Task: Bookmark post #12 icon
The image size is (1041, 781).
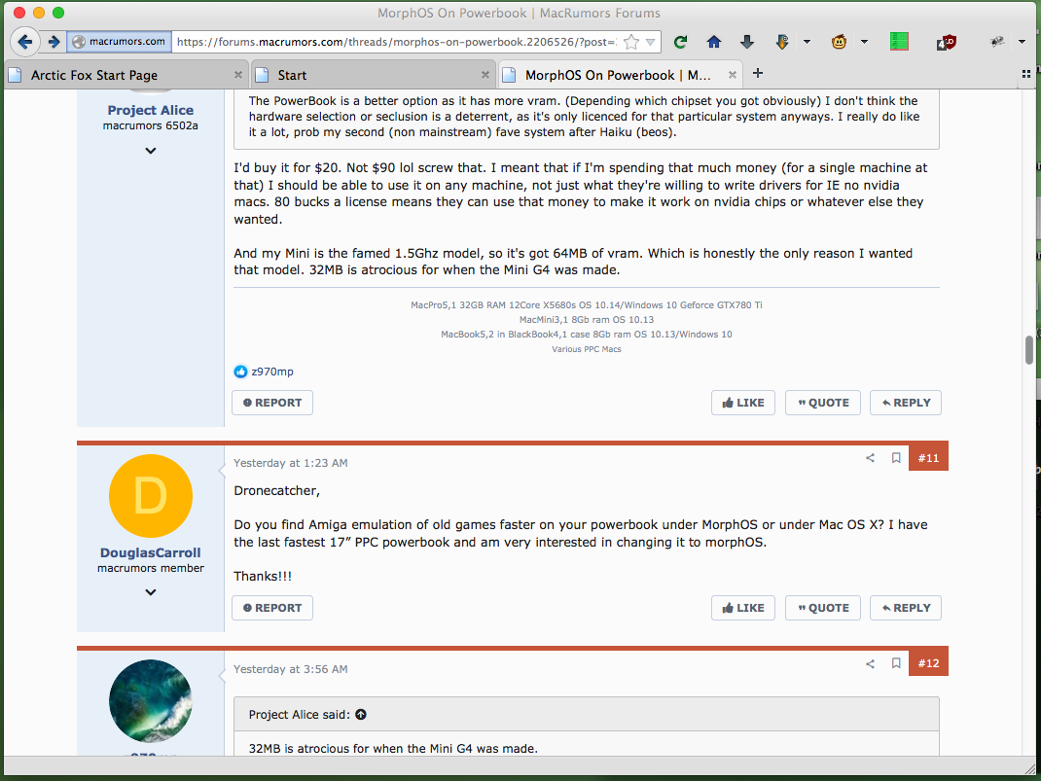Action: (896, 663)
